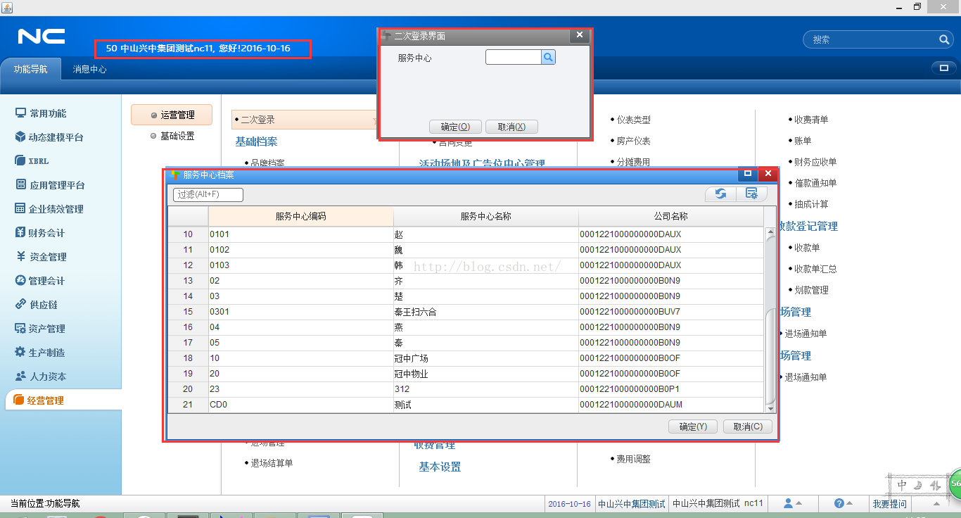Click the 服务中心编码 column header
This screenshot has width=961, height=518.
pyautogui.click(x=300, y=216)
